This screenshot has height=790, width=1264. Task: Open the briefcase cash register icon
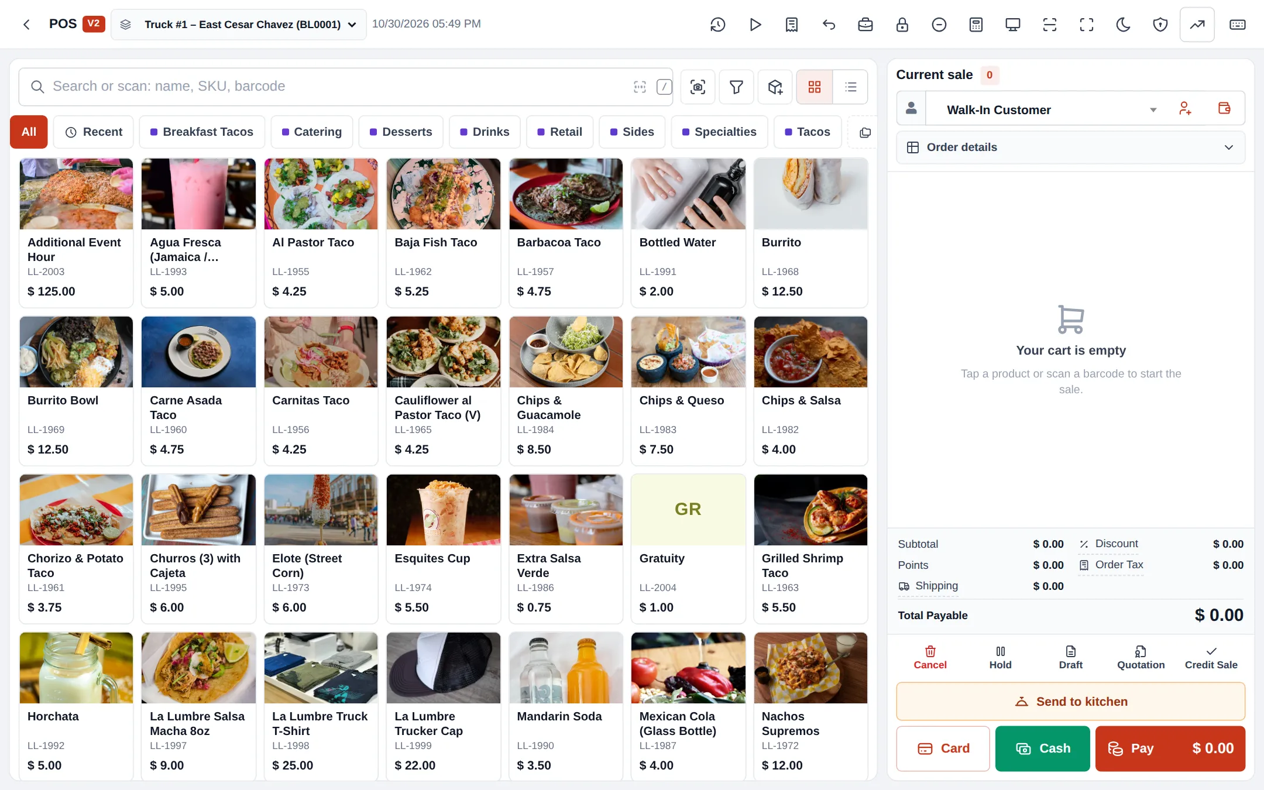[865, 25]
